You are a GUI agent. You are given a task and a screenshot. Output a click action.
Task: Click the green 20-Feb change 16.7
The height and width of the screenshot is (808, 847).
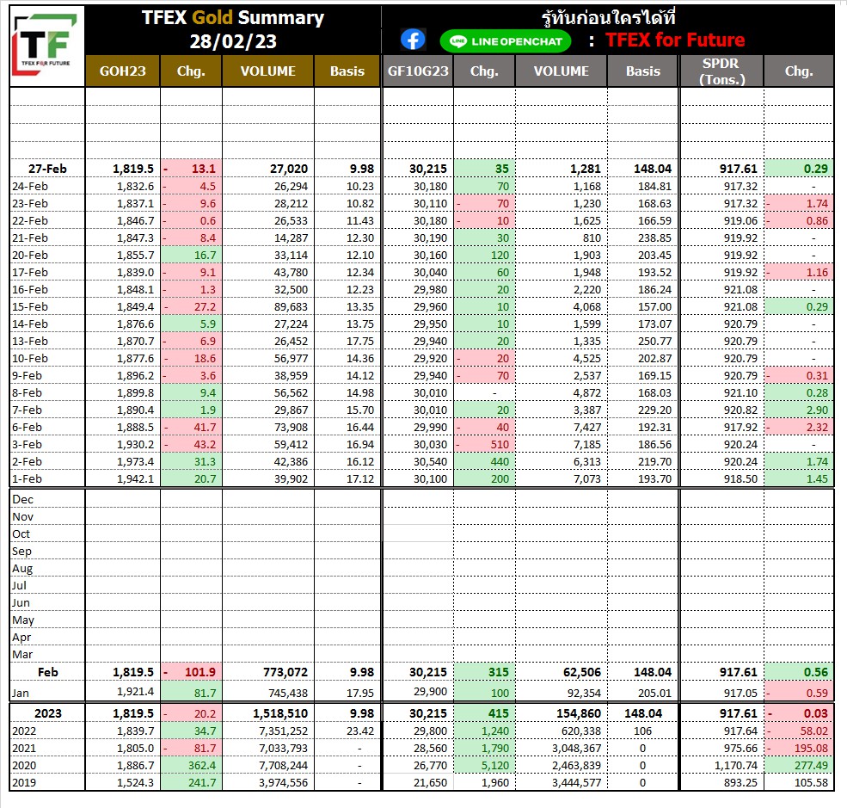[x=206, y=255]
